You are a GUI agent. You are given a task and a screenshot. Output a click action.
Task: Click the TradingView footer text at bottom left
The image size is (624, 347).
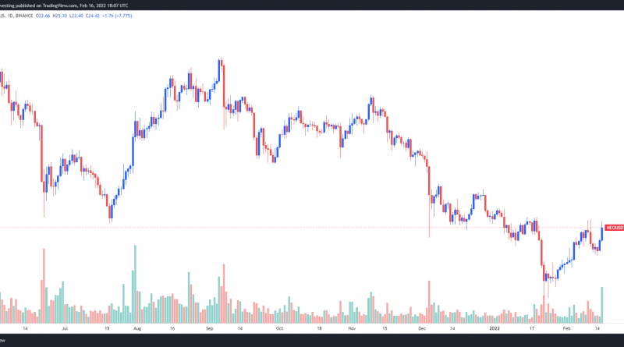coord(4,342)
